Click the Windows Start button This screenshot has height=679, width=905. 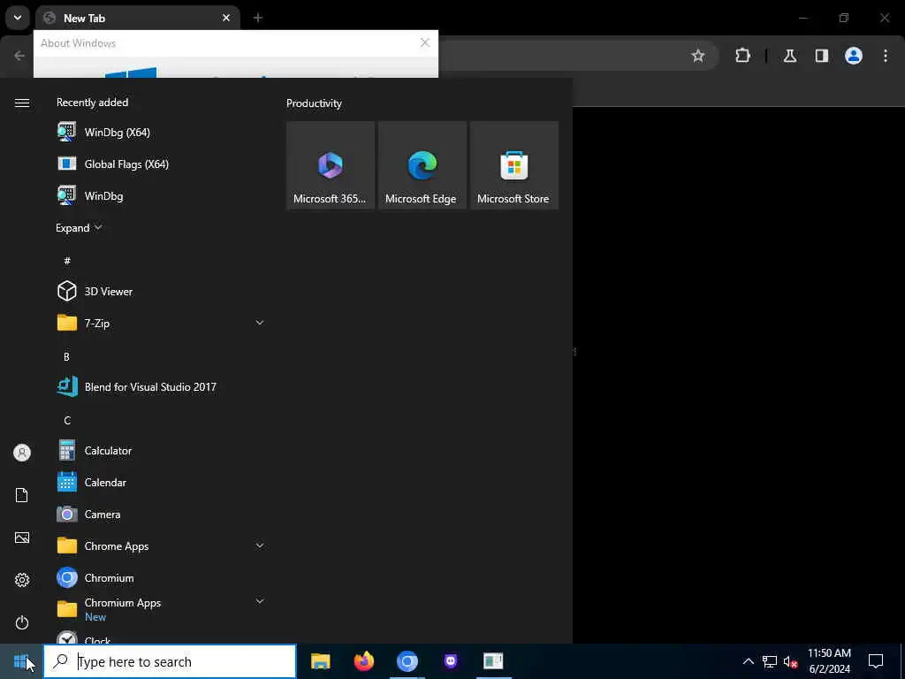point(21,661)
